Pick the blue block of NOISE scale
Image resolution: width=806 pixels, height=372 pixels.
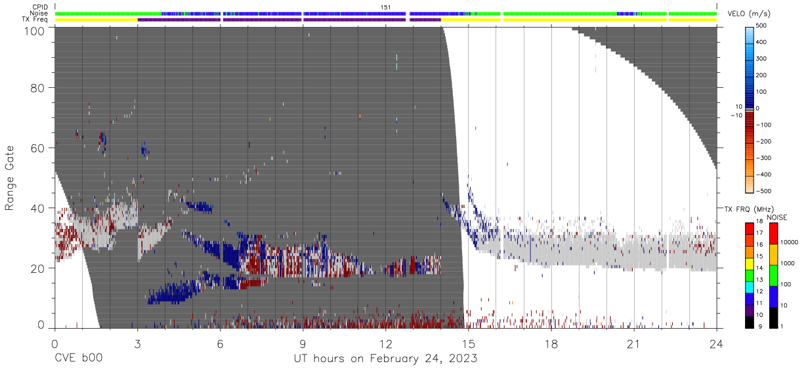tap(773, 296)
